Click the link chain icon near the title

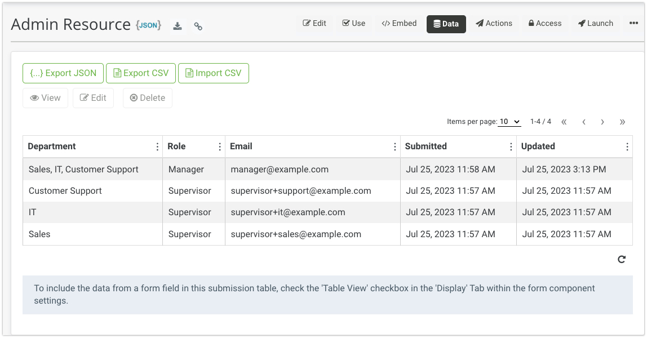(x=198, y=26)
